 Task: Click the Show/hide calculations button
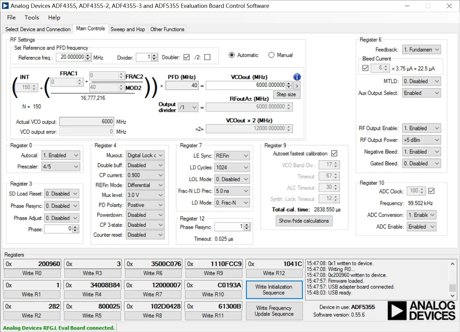[x=303, y=221]
